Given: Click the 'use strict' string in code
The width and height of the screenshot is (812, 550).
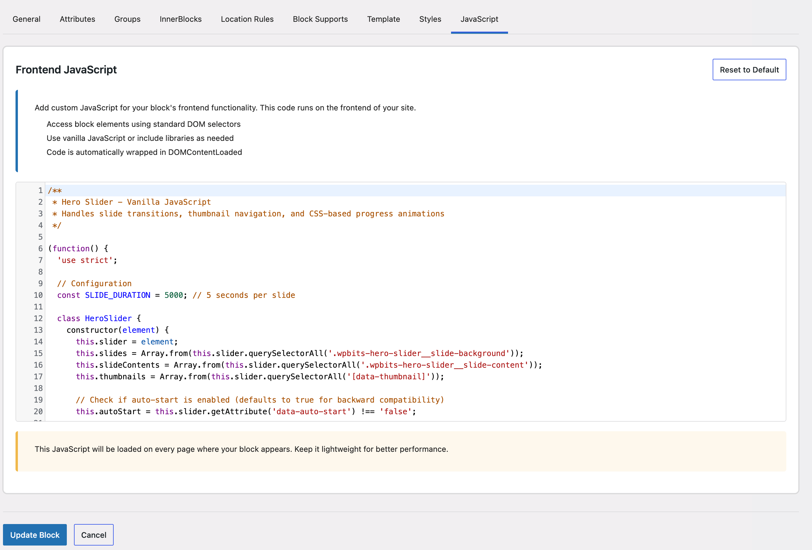Looking at the screenshot, I should point(85,260).
